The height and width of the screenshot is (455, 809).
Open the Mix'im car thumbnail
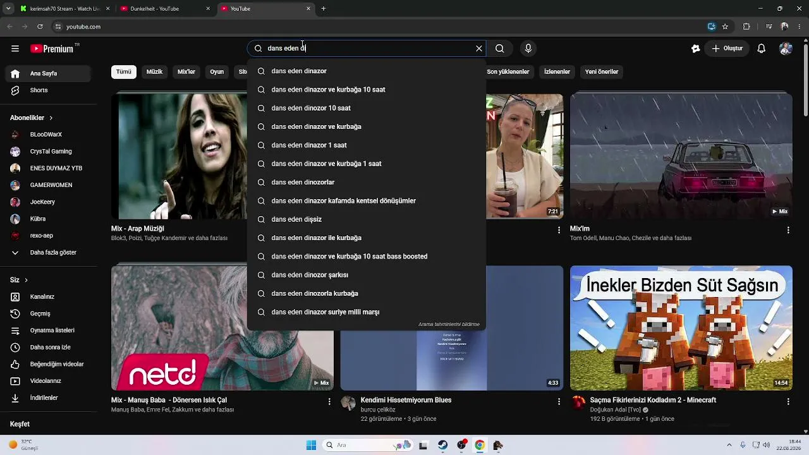click(x=681, y=156)
